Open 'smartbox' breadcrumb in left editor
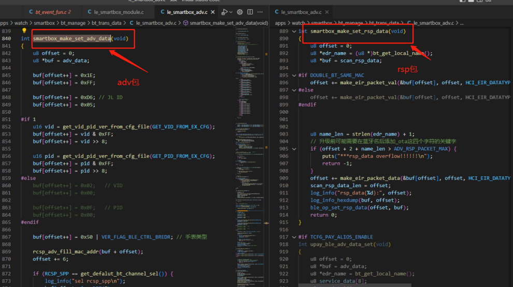This screenshot has width=513, height=287. [x=44, y=23]
